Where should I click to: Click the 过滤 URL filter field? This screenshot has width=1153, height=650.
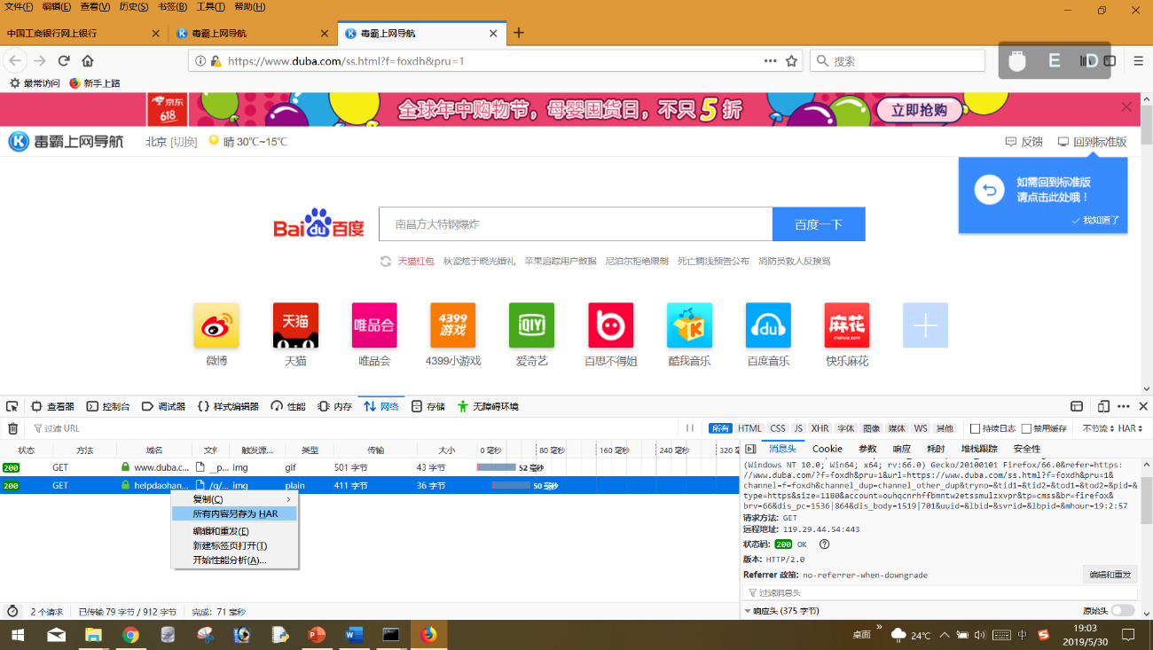pyautogui.click(x=355, y=429)
